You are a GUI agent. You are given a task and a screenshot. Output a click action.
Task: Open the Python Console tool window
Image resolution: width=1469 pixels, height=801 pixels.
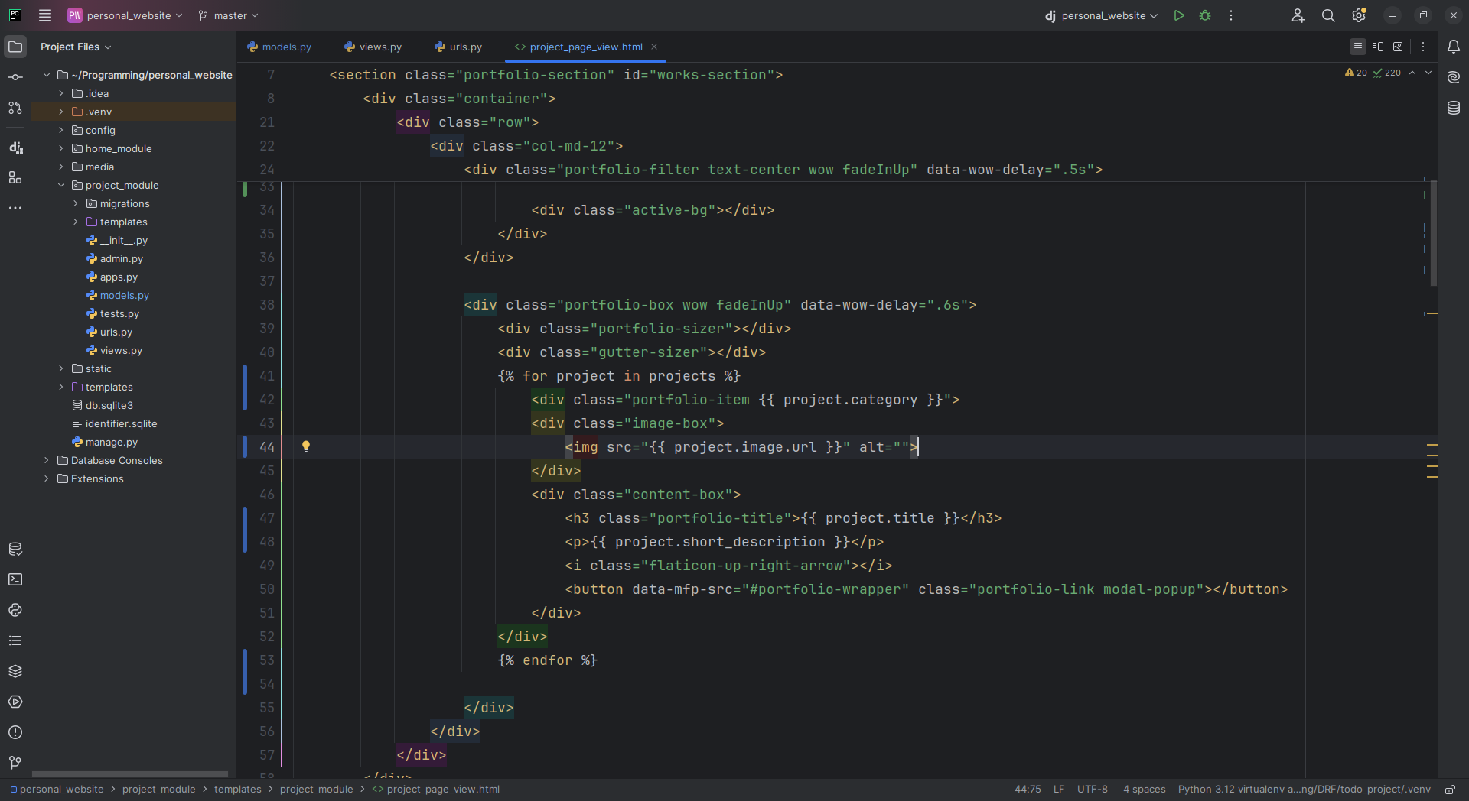click(x=15, y=610)
